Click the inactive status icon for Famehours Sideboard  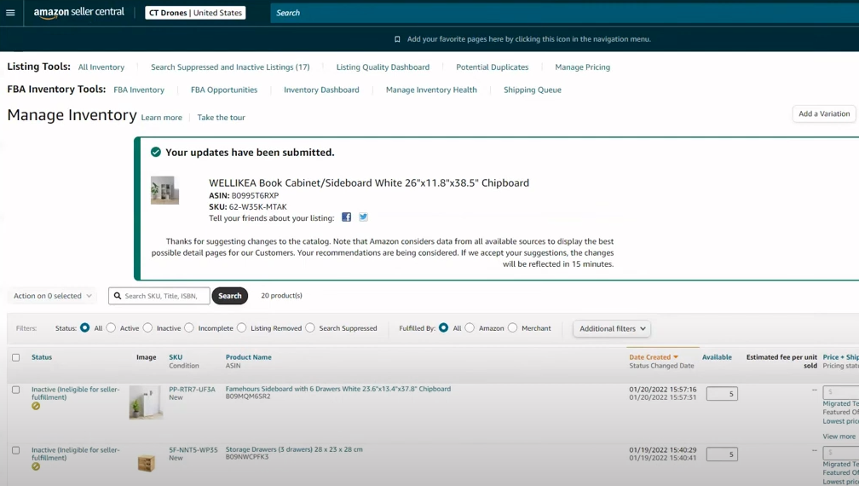[36, 406]
